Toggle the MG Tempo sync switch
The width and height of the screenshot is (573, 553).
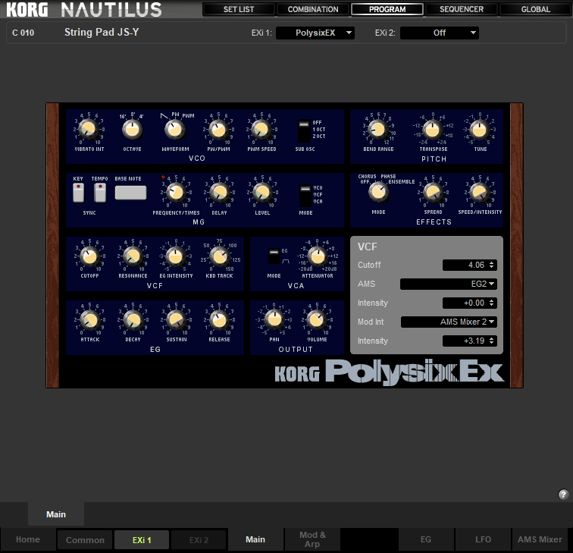click(x=100, y=193)
